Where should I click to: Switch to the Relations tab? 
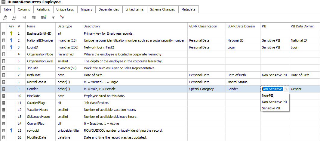point(43,9)
